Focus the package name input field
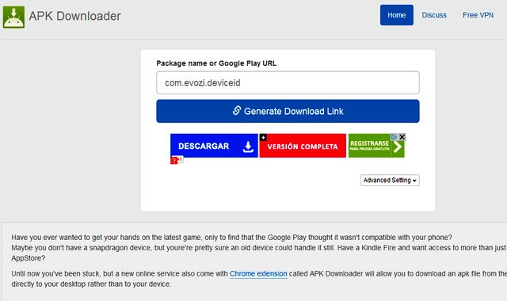 click(288, 82)
